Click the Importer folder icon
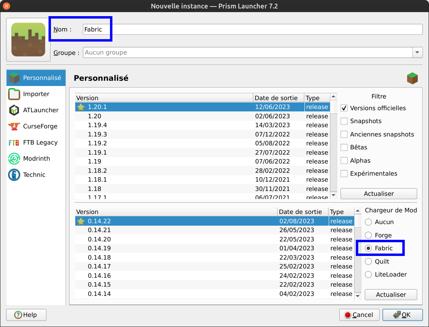The height and width of the screenshot is (327, 429). pyautogui.click(x=14, y=94)
